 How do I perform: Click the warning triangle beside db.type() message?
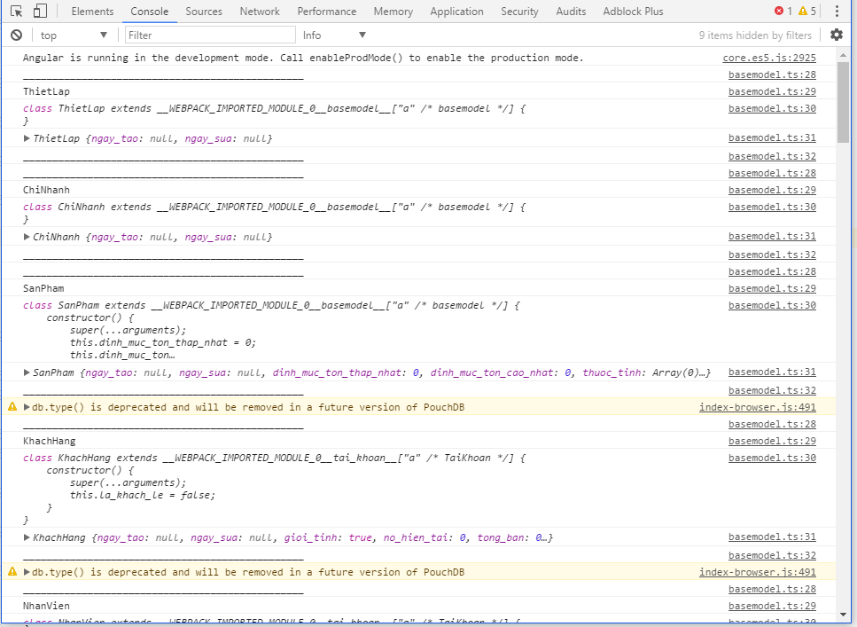[x=12, y=407]
